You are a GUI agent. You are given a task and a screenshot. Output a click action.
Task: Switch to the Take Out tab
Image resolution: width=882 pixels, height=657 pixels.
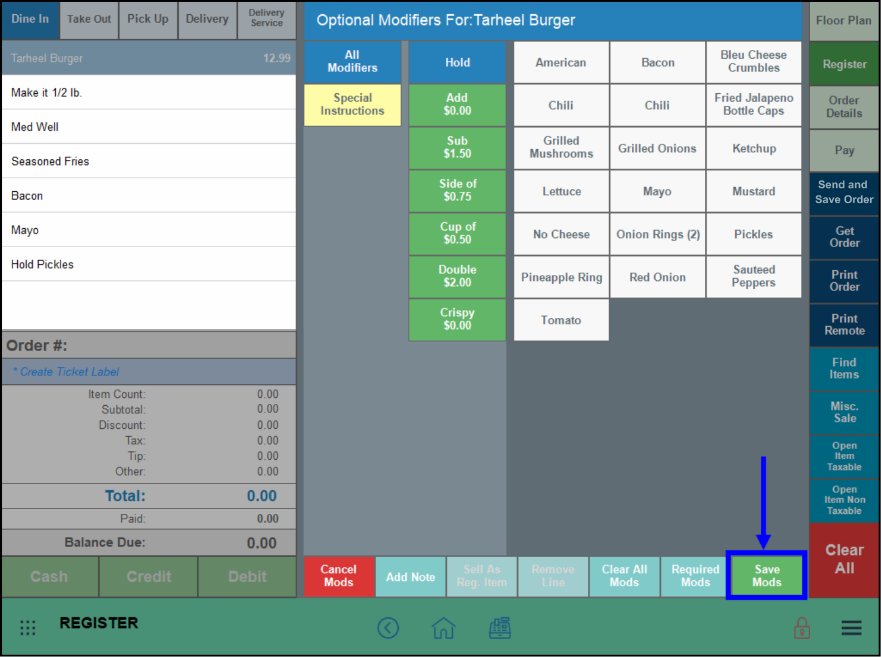click(89, 19)
